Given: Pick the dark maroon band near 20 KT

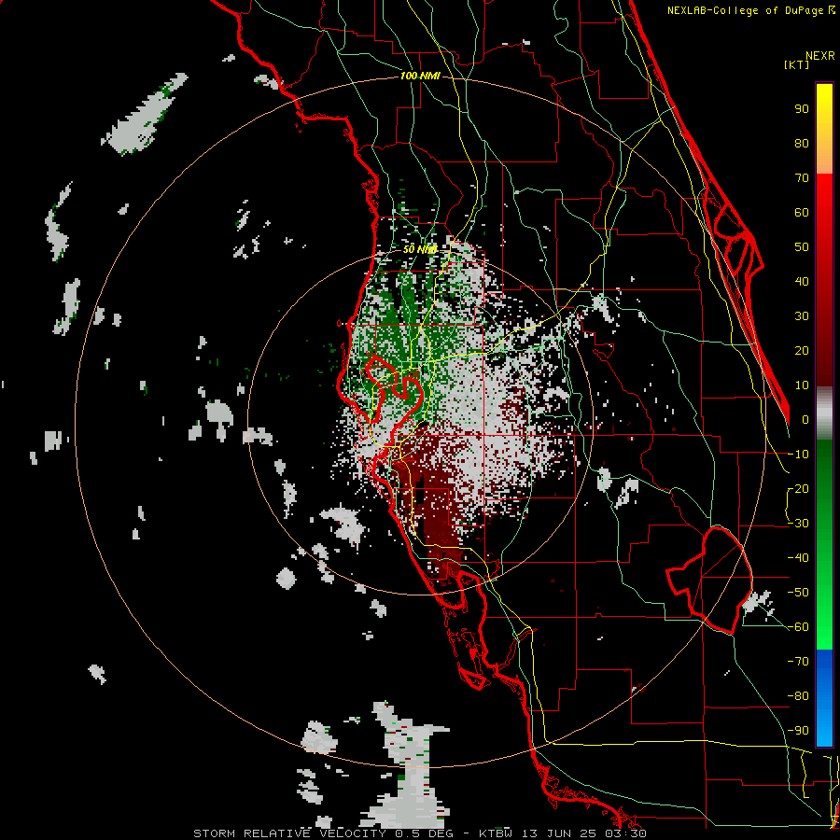Looking at the screenshot, I should tap(824, 351).
